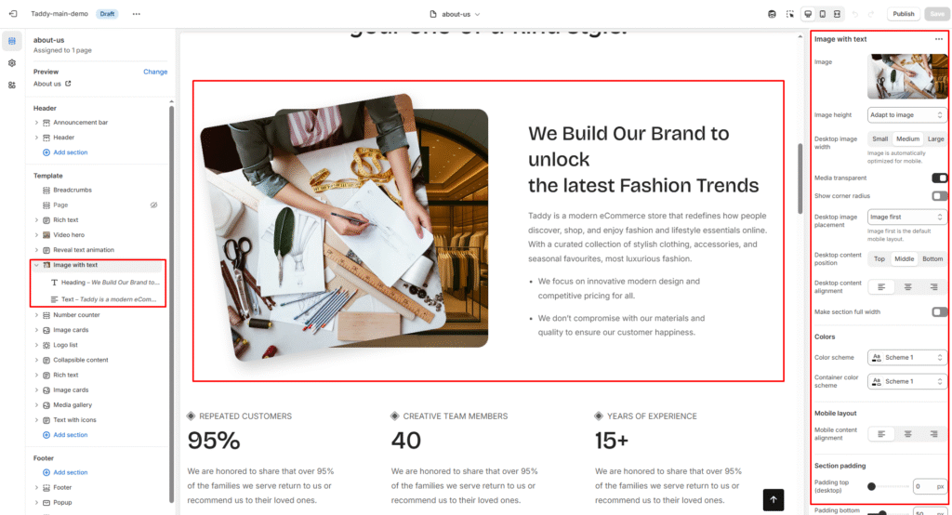Click the exit editor back arrow icon
The height and width of the screenshot is (515, 952).
pyautogui.click(x=13, y=13)
